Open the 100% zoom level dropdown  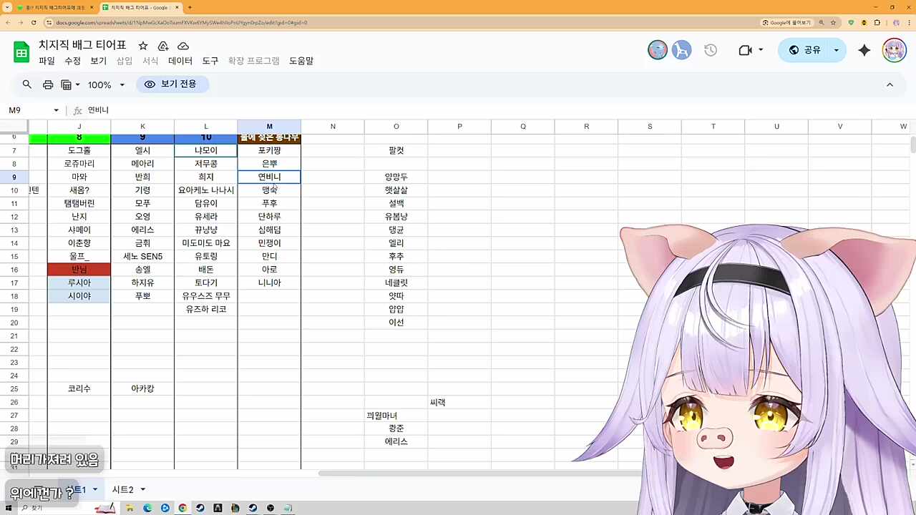[104, 84]
